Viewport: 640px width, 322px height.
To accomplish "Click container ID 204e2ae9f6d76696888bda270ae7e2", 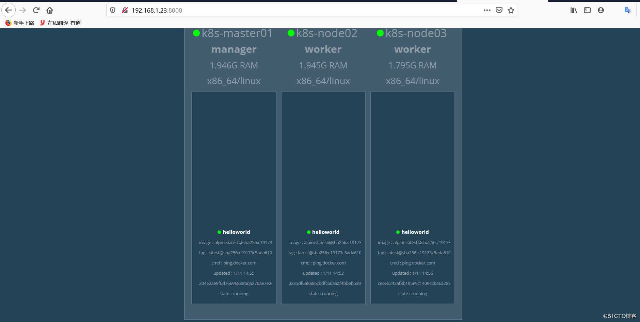I will coord(235,284).
